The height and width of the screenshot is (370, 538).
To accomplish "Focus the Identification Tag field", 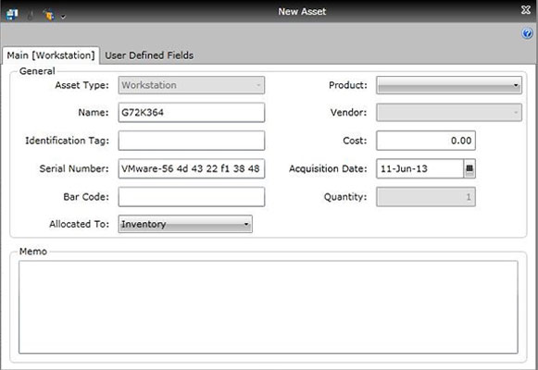I will coord(192,141).
